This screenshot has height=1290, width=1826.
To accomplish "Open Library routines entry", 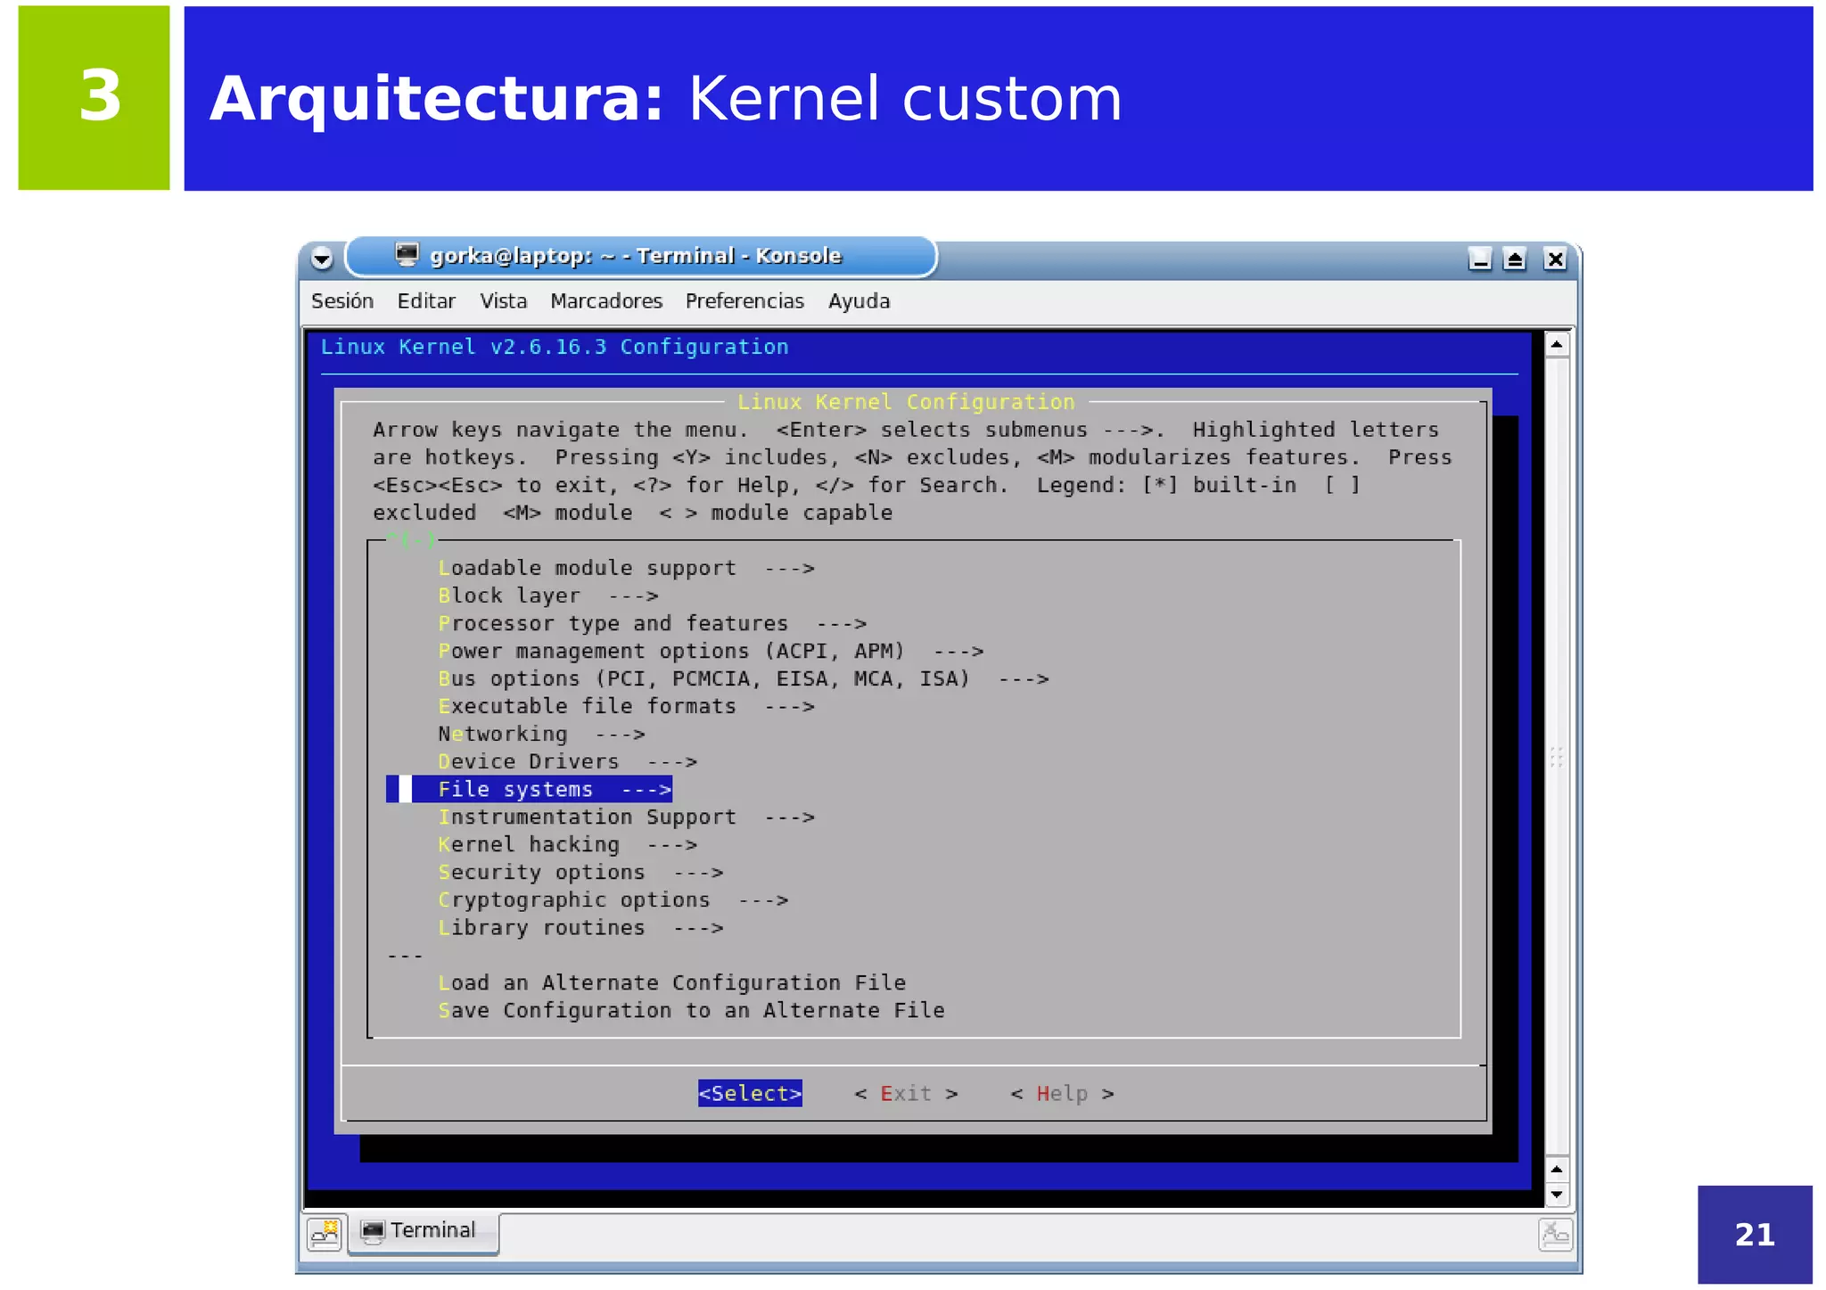I will 580,927.
